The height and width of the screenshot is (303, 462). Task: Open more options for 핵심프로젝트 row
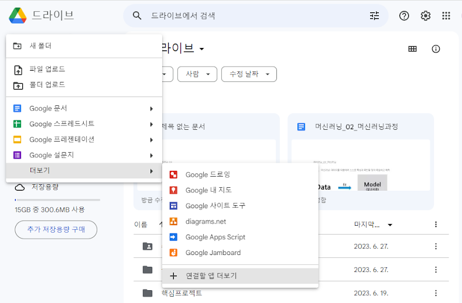(436, 293)
